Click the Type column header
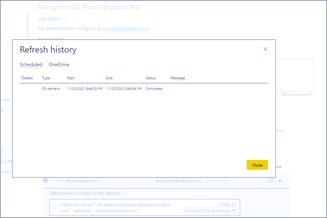 pos(46,78)
